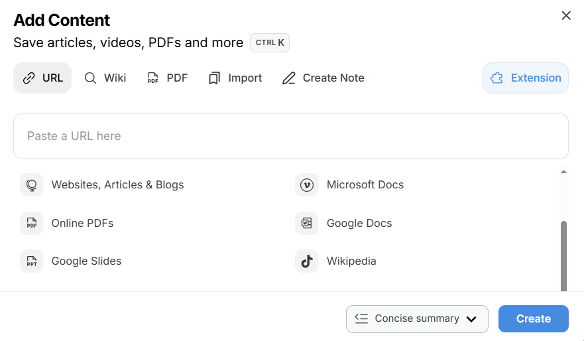584x341 pixels.
Task: Click the Vimeo icon beside Microsoft Docs
Action: pyautogui.click(x=306, y=184)
